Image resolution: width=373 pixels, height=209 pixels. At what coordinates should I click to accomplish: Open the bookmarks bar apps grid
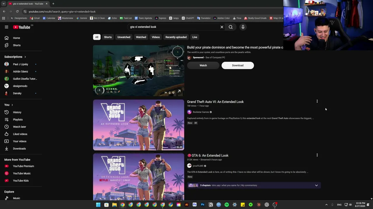pos(3,18)
